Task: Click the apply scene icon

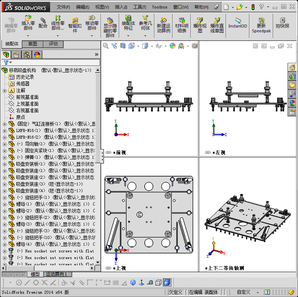Action: point(181,46)
